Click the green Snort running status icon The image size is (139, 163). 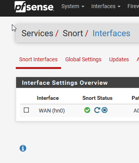tap(87, 110)
